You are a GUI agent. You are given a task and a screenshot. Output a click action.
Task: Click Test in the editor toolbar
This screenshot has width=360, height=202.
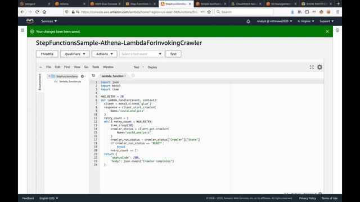pos(136,67)
